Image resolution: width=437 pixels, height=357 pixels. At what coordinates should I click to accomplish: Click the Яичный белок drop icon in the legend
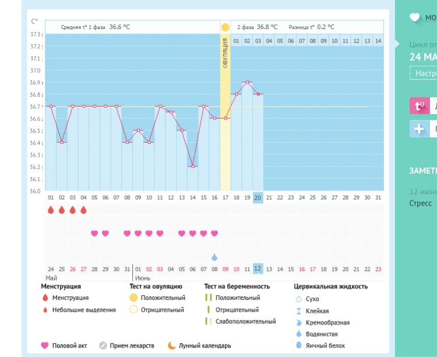pyautogui.click(x=299, y=345)
